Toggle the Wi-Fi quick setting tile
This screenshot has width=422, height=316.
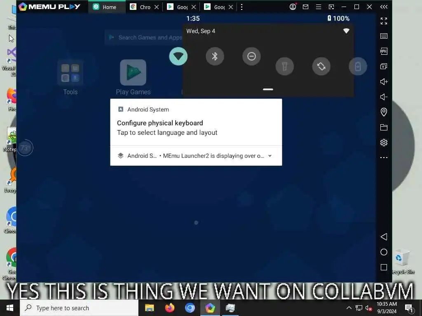tap(178, 56)
